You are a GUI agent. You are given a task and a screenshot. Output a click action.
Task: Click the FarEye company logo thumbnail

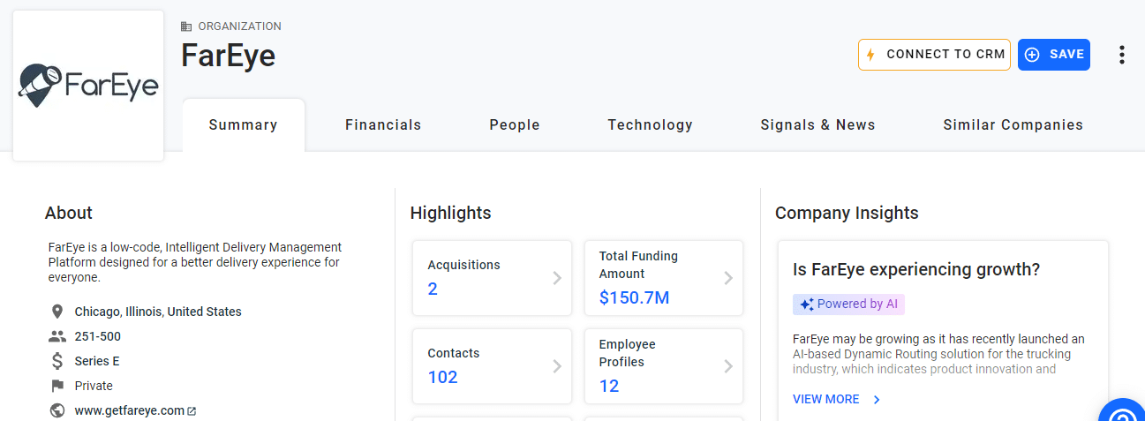pyautogui.click(x=88, y=86)
